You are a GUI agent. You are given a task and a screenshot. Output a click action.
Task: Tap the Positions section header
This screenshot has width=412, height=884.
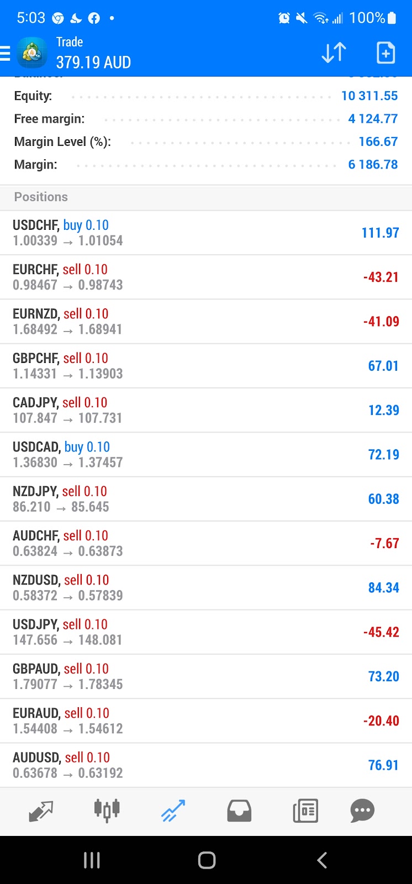point(206,197)
